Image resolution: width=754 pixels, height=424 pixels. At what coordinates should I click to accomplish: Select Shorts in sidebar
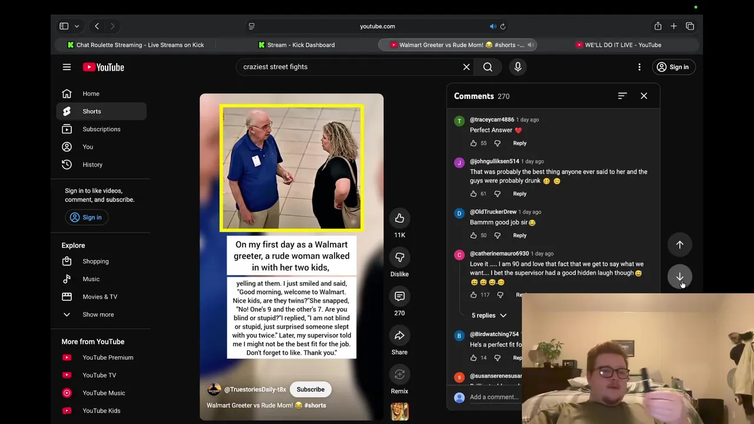click(x=101, y=111)
